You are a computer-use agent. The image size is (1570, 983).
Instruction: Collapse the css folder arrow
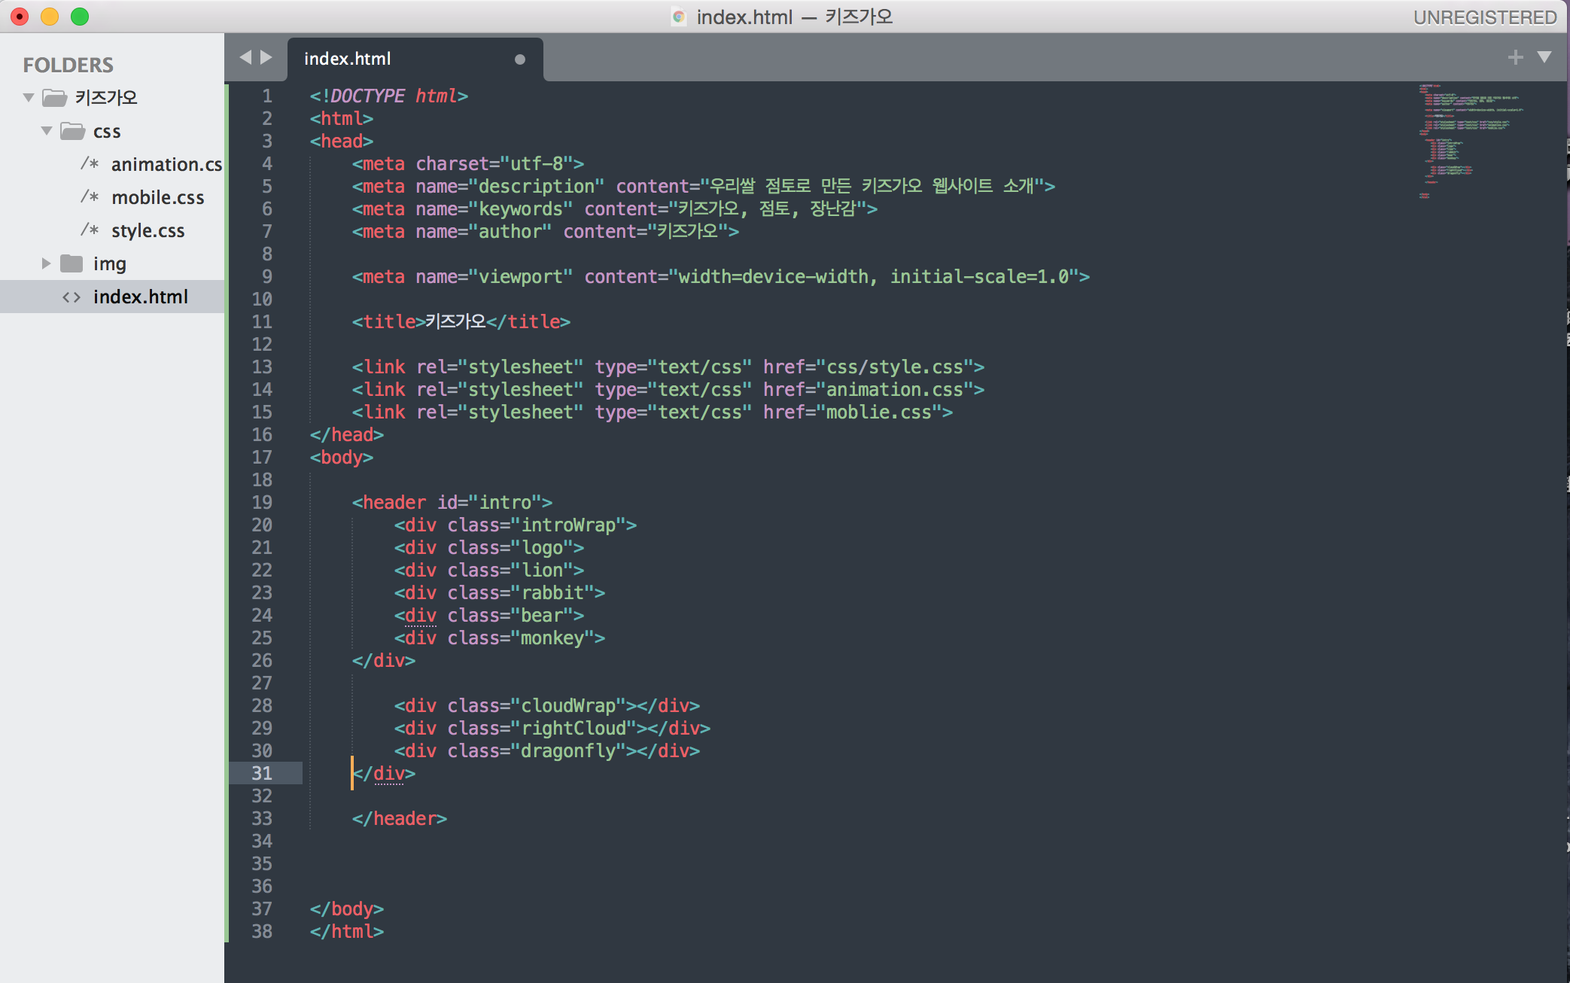[x=47, y=131]
